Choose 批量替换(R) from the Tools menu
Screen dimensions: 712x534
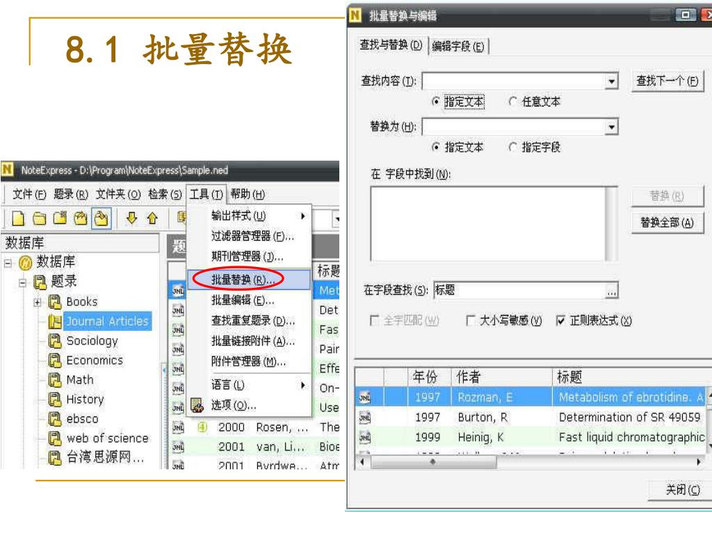(x=248, y=280)
